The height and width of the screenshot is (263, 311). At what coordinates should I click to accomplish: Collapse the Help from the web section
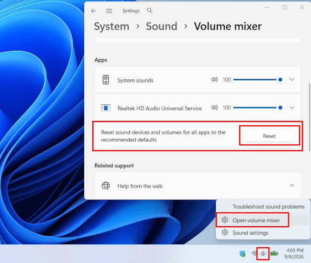coord(292,186)
